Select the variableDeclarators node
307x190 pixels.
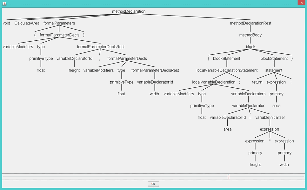248,94
